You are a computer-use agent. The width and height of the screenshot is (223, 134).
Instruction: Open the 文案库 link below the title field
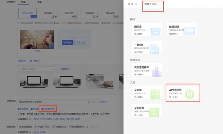(35, 109)
